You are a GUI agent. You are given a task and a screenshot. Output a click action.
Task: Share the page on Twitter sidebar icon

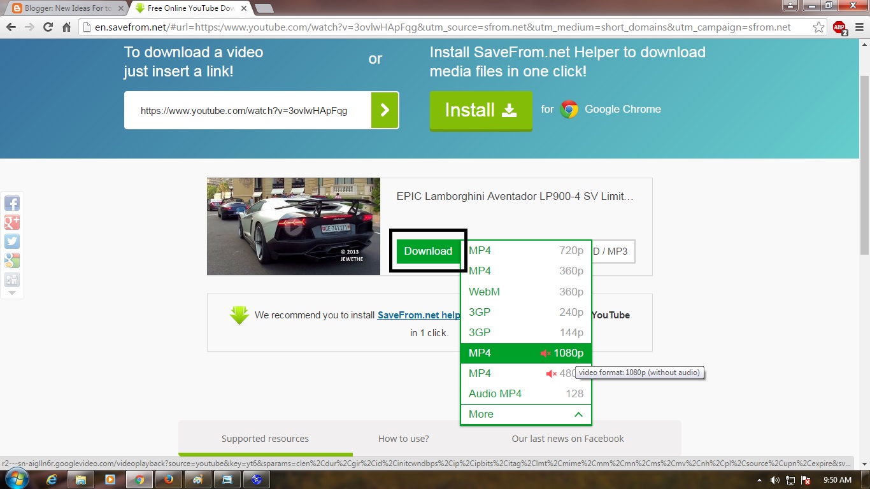pyautogui.click(x=12, y=241)
